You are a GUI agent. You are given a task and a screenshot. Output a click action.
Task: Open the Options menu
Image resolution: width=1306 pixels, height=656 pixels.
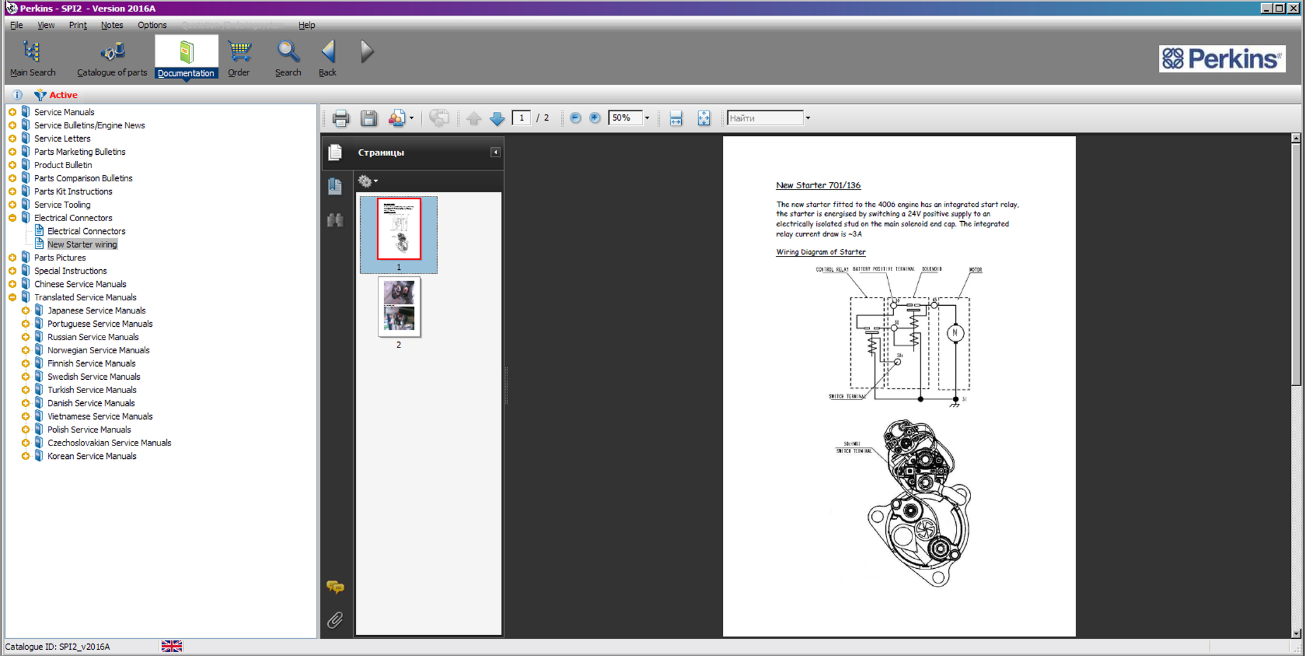pos(152,25)
